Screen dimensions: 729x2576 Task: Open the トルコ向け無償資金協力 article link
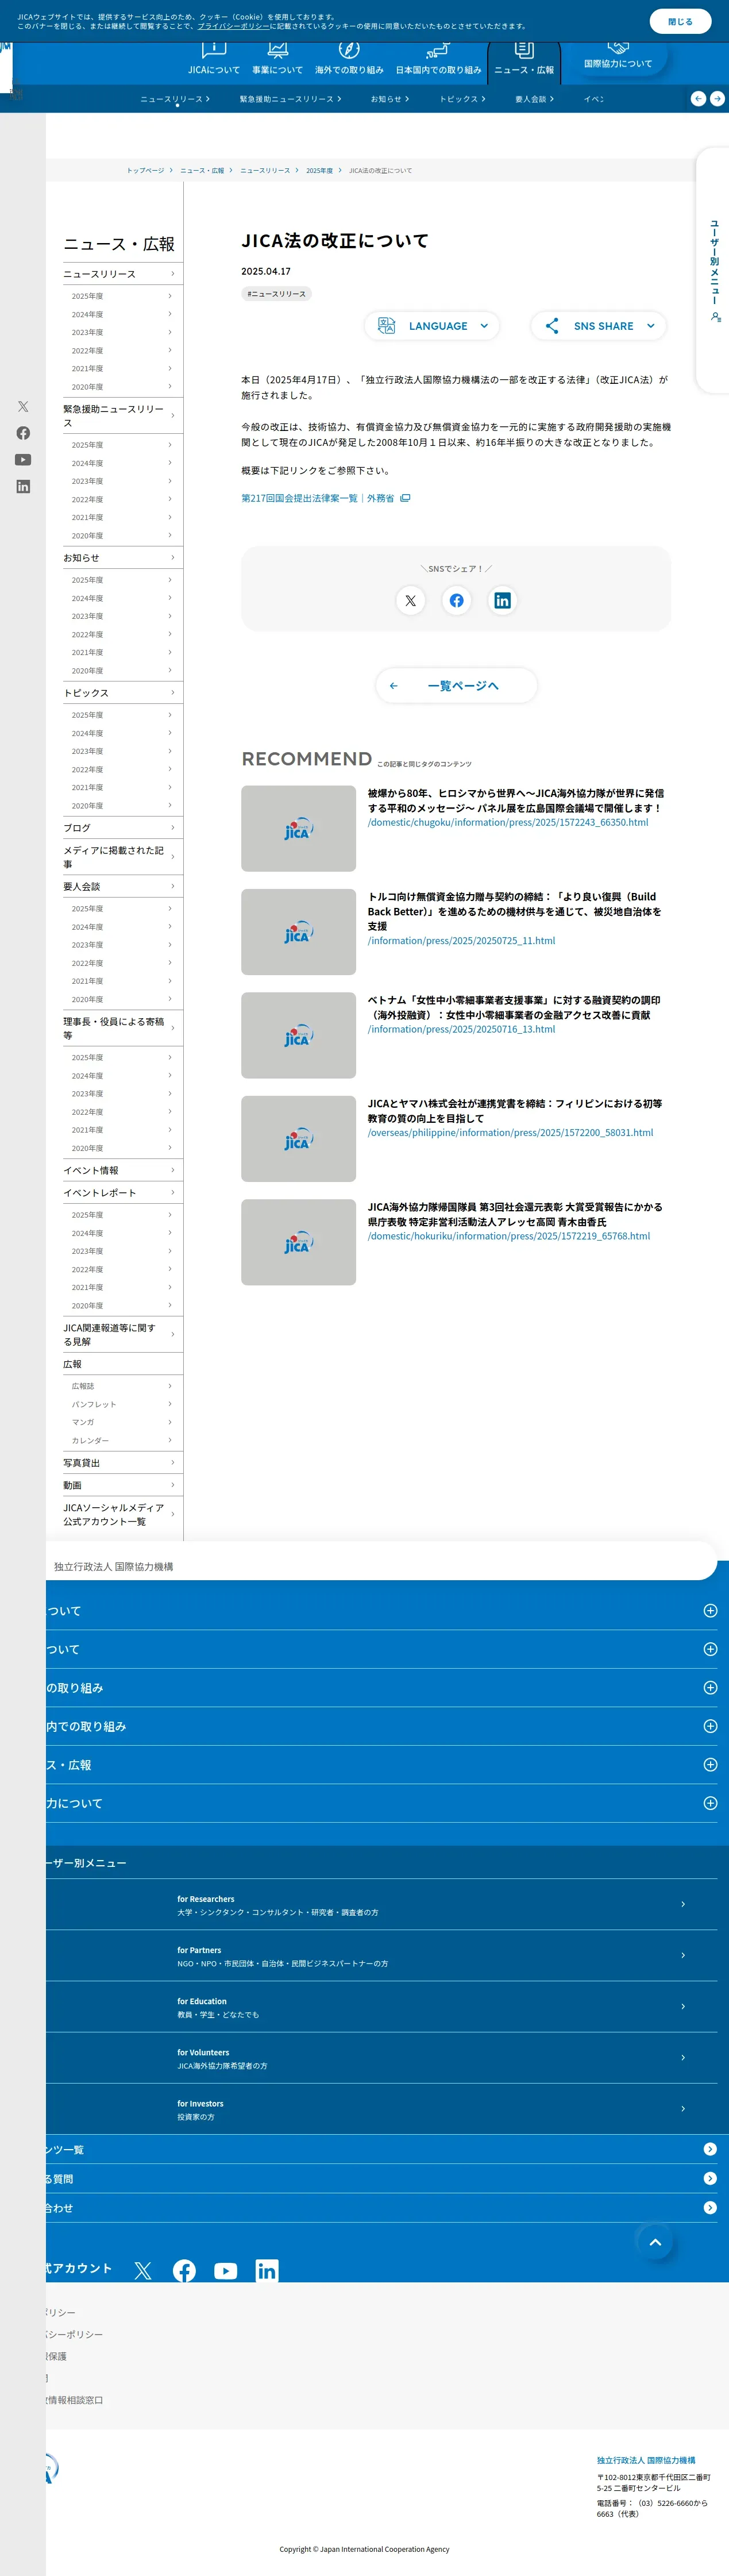(514, 911)
